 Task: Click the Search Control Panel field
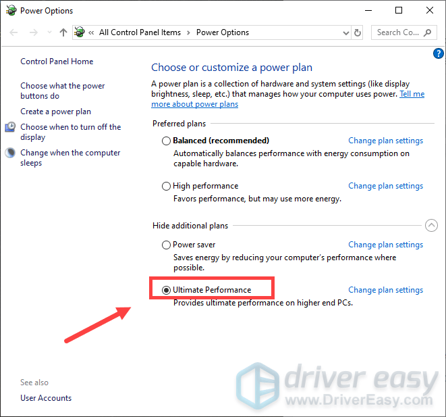pyautogui.click(x=404, y=32)
